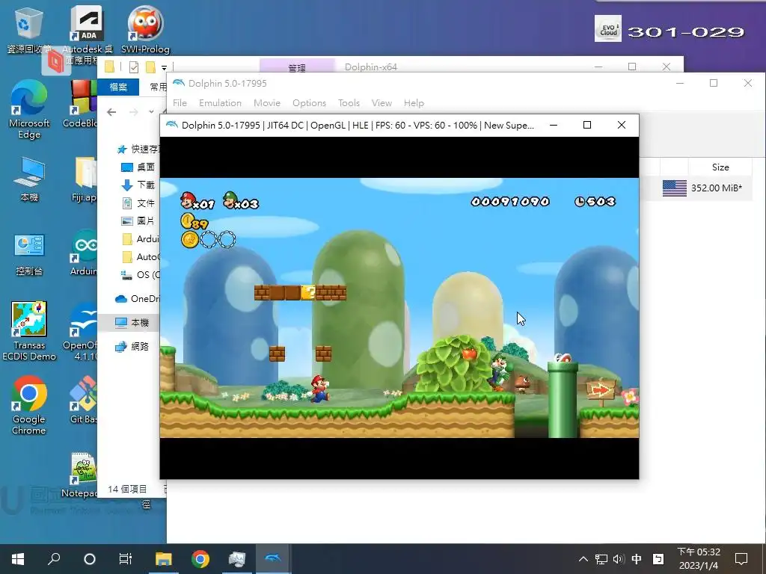
Task: Select 桌面 in Explorer sidebar
Action: pyautogui.click(x=138, y=167)
